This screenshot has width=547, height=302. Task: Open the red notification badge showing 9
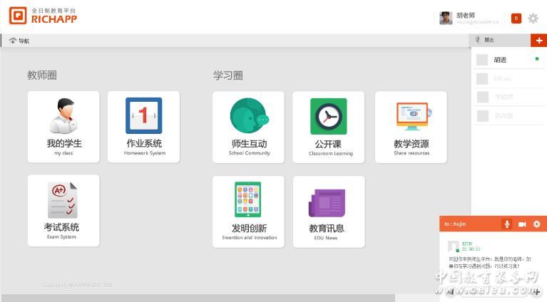click(x=516, y=19)
